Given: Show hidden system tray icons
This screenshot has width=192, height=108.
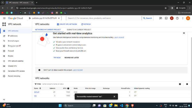Looking at the screenshot, I should point(157,105).
